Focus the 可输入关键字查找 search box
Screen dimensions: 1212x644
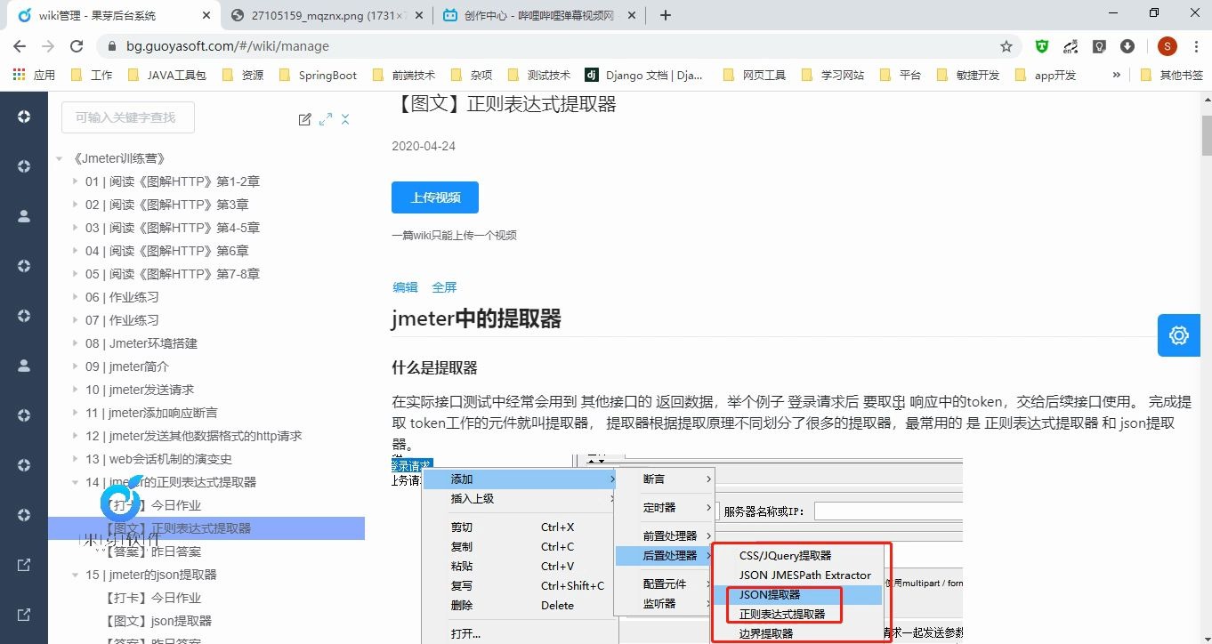point(128,117)
